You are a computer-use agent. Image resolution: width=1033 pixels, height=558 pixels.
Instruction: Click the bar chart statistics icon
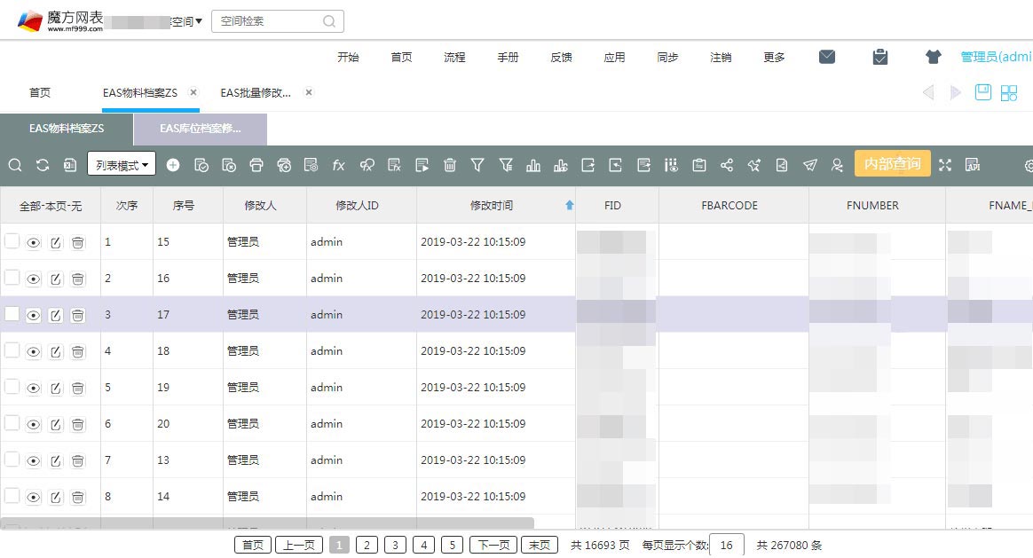tap(535, 164)
